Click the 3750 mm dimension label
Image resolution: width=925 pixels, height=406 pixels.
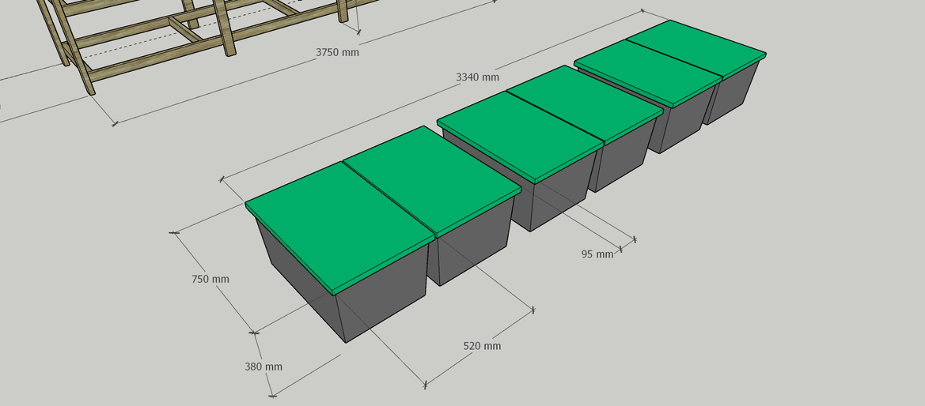click(x=337, y=52)
